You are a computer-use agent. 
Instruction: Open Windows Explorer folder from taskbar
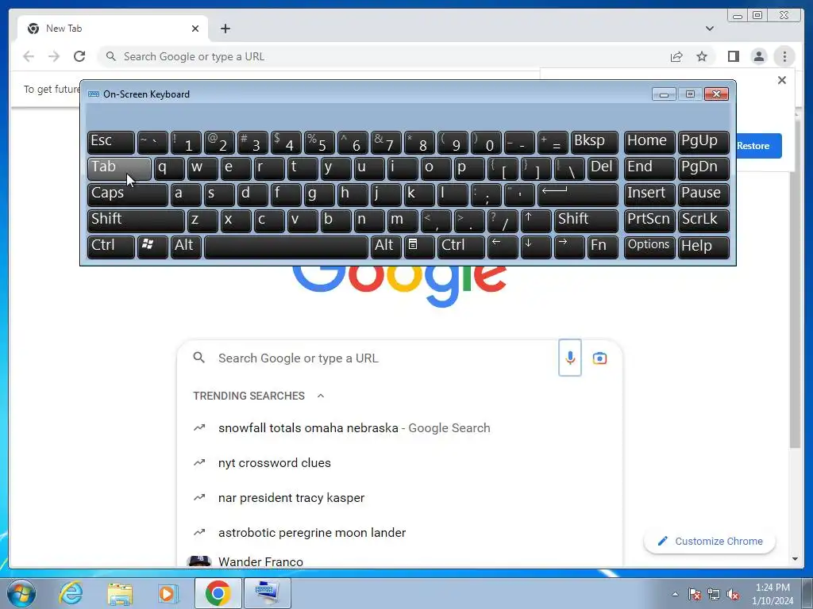pos(120,593)
